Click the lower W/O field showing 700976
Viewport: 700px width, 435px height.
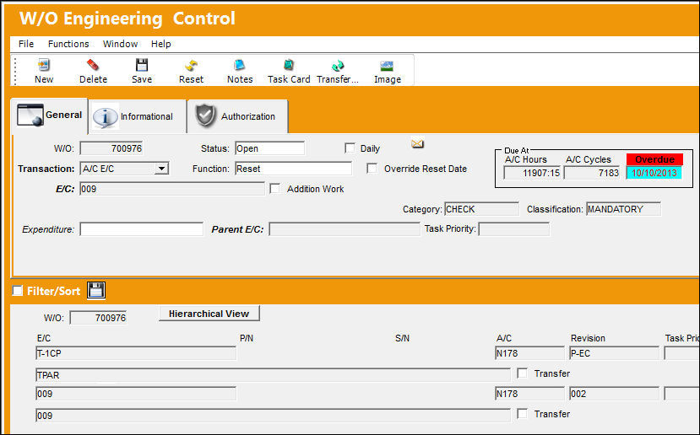pyautogui.click(x=98, y=317)
